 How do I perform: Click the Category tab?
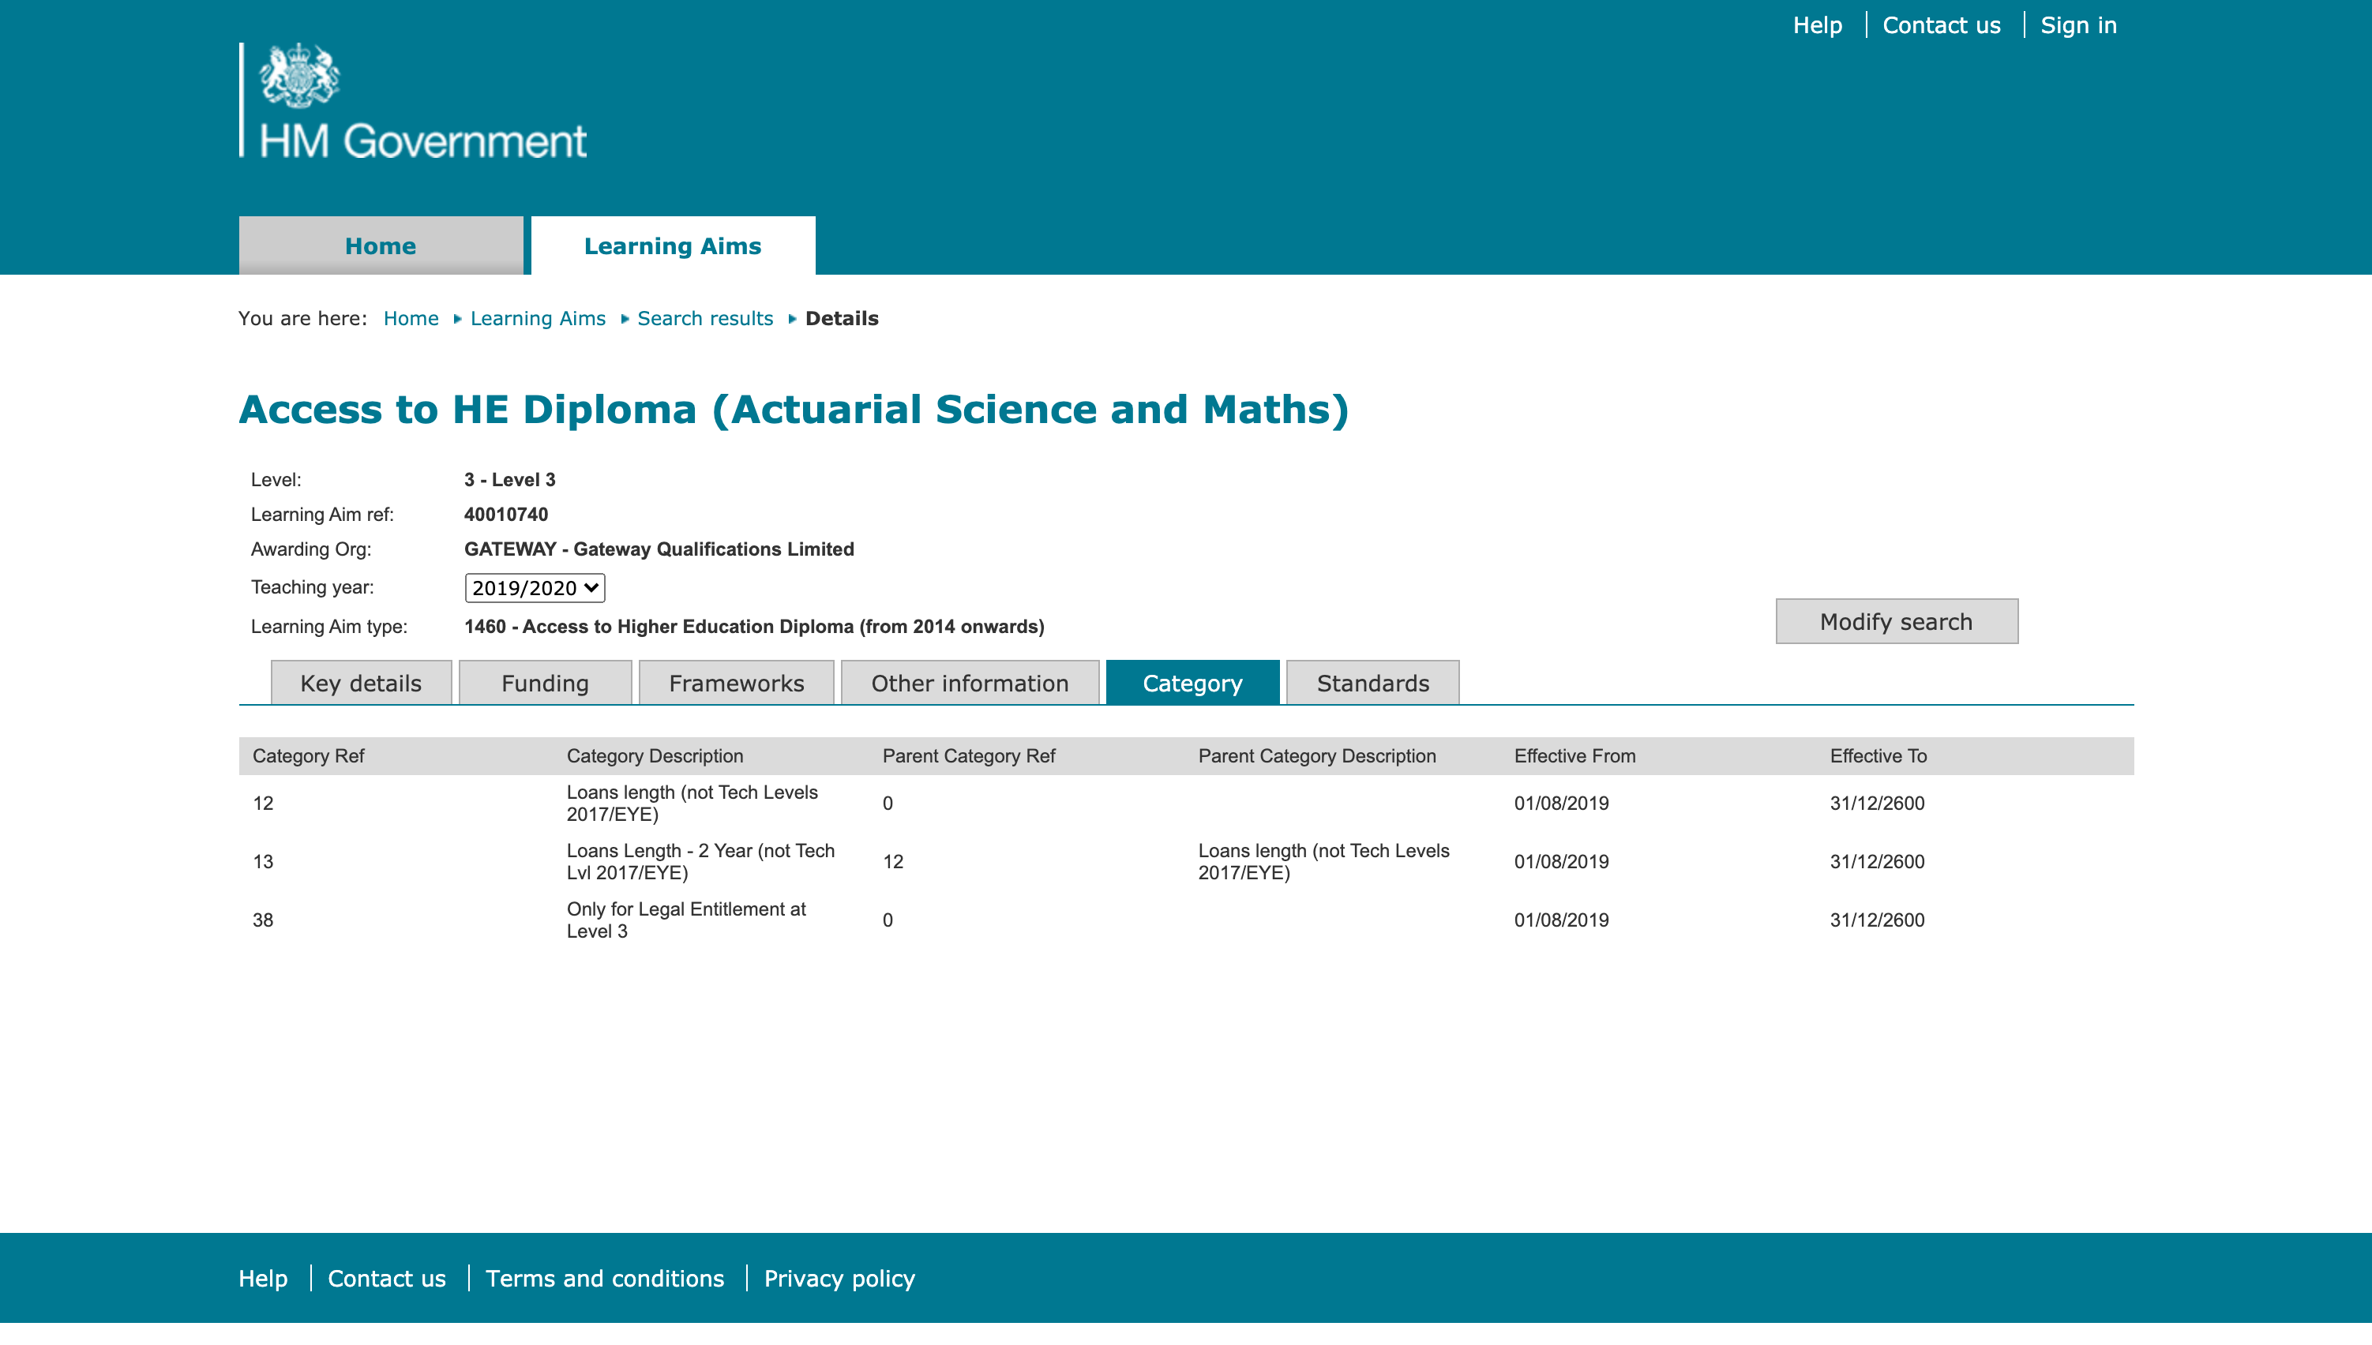pos(1192,683)
